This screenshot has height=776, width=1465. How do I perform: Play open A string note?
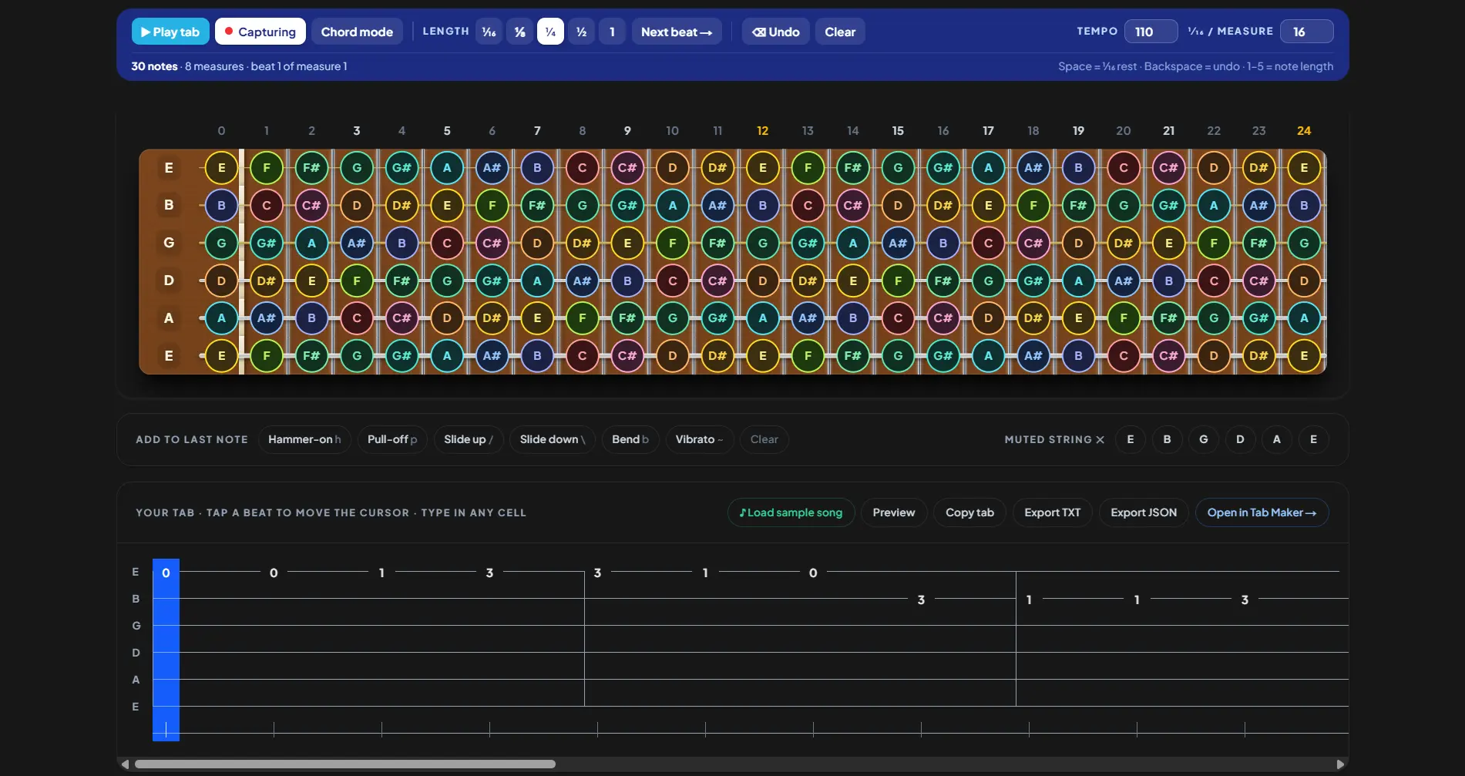click(x=221, y=317)
